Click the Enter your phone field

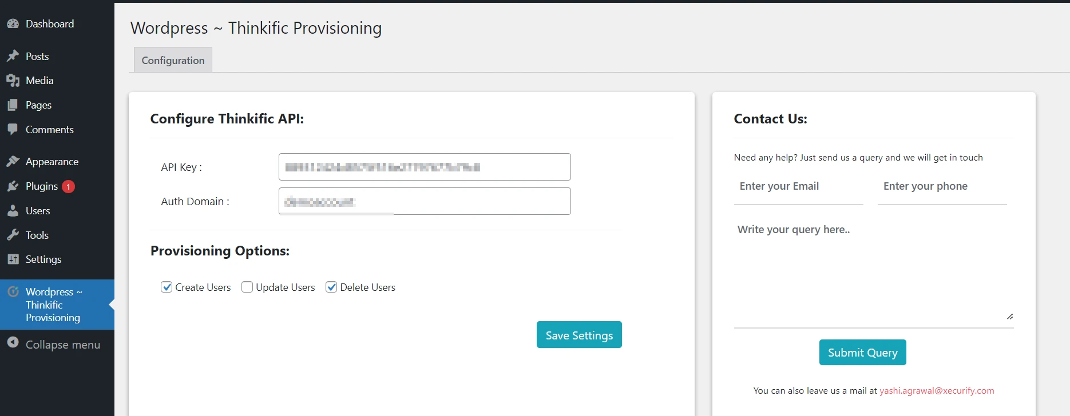point(942,186)
